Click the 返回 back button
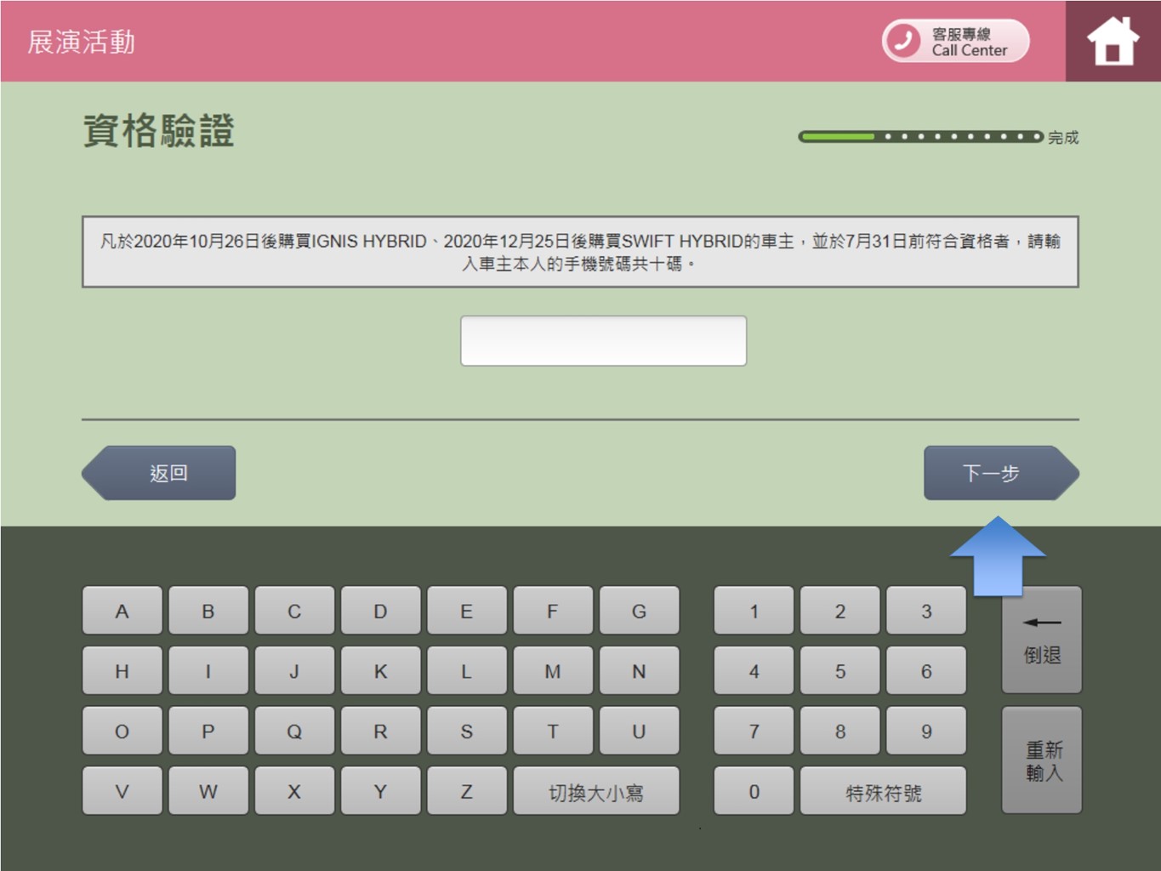 pos(160,473)
